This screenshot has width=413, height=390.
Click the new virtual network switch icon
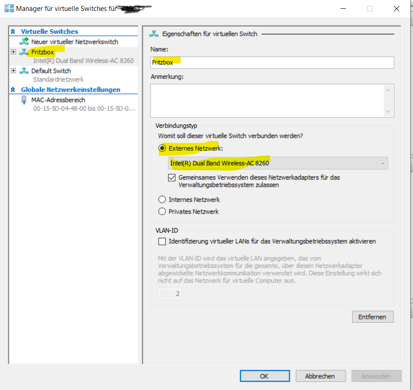click(24, 41)
